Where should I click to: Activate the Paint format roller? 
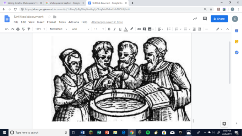pos(29,29)
